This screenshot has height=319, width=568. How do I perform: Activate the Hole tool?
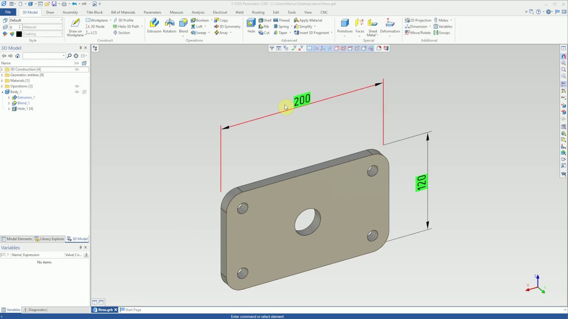click(251, 26)
